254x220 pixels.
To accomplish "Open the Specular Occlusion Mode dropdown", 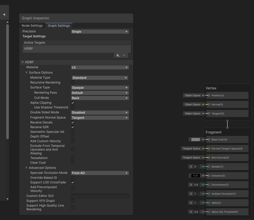I will click(100, 173).
